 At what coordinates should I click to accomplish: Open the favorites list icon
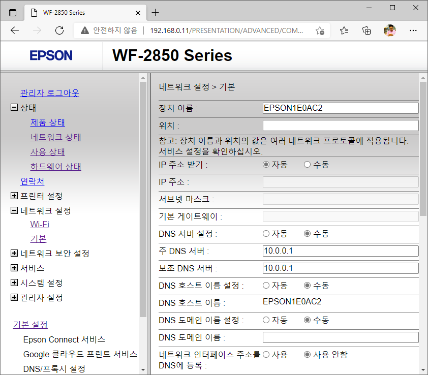[x=344, y=30]
